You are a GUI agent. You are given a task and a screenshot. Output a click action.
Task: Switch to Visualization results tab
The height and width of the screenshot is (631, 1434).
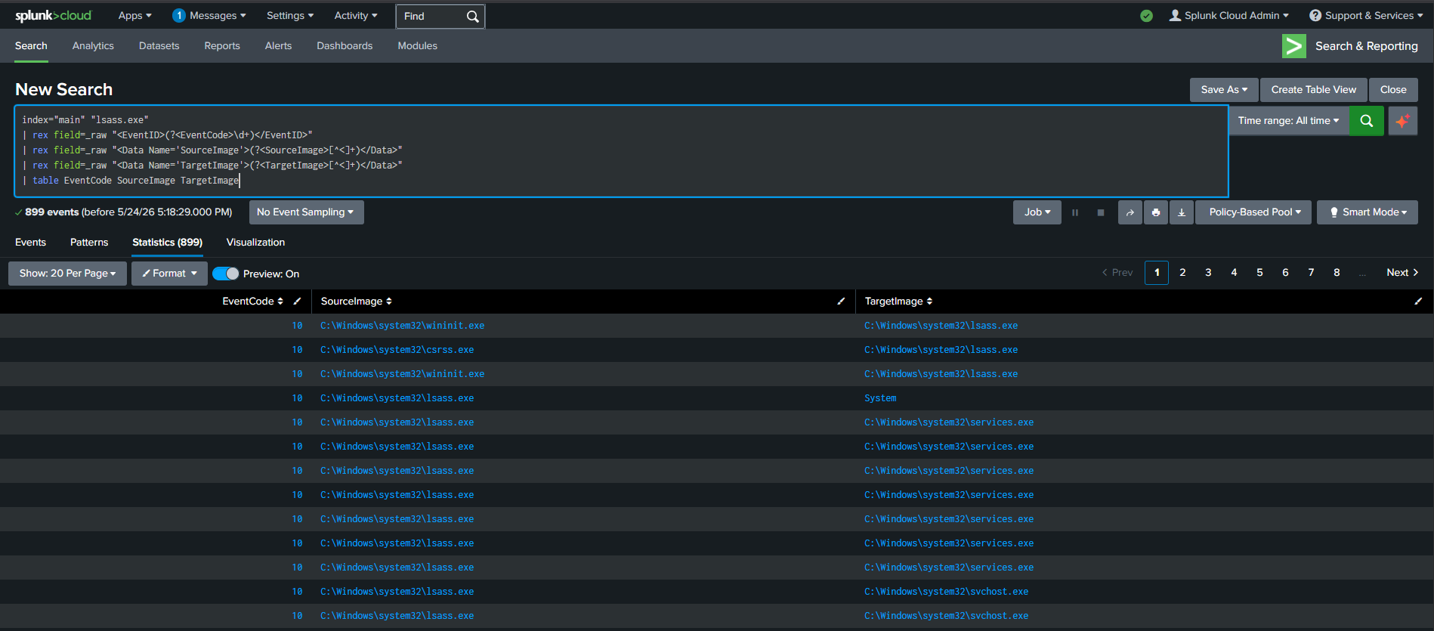255,243
